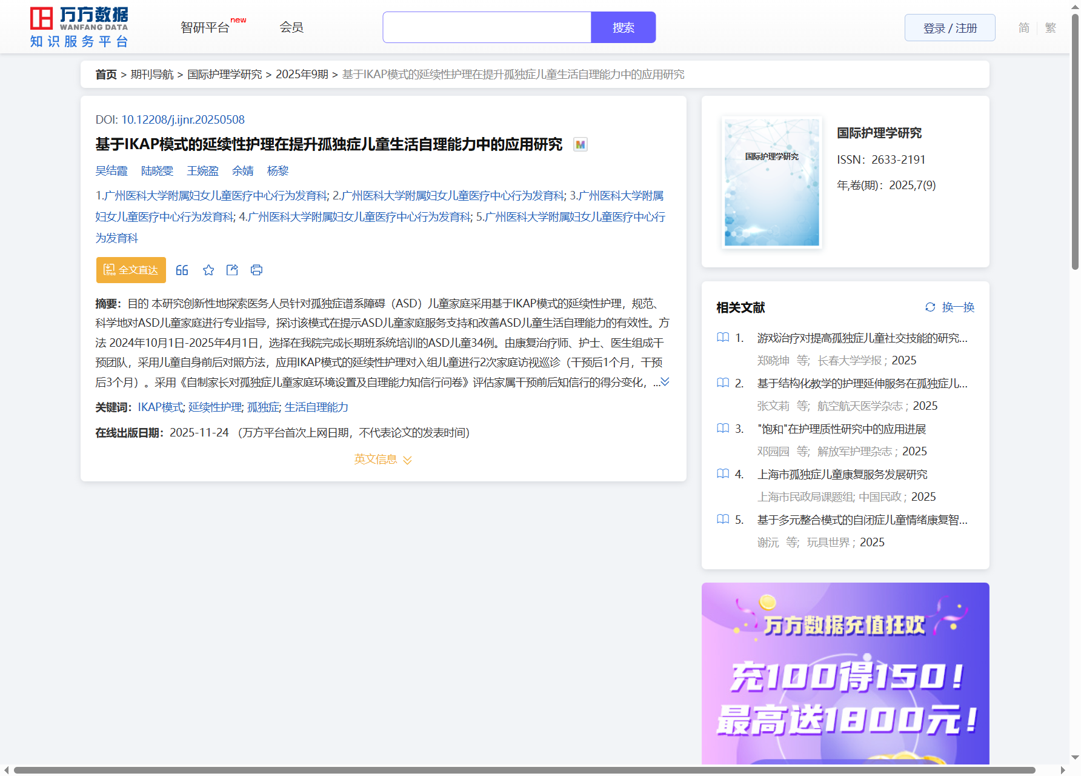Click the share export icon
The height and width of the screenshot is (776, 1081).
[232, 270]
